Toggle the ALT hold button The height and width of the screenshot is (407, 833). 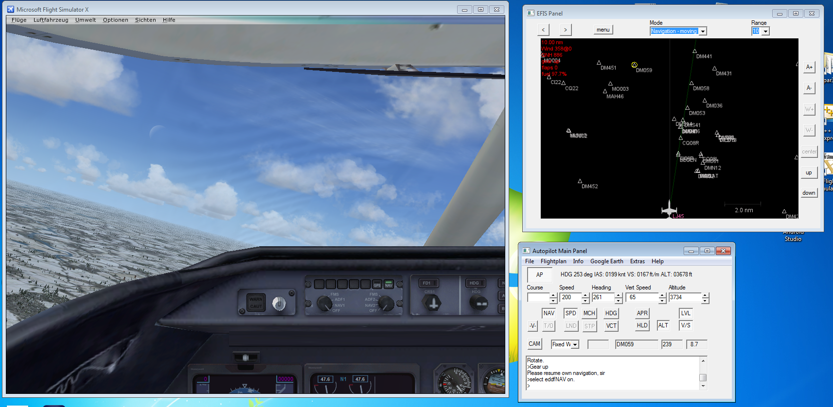coord(663,325)
